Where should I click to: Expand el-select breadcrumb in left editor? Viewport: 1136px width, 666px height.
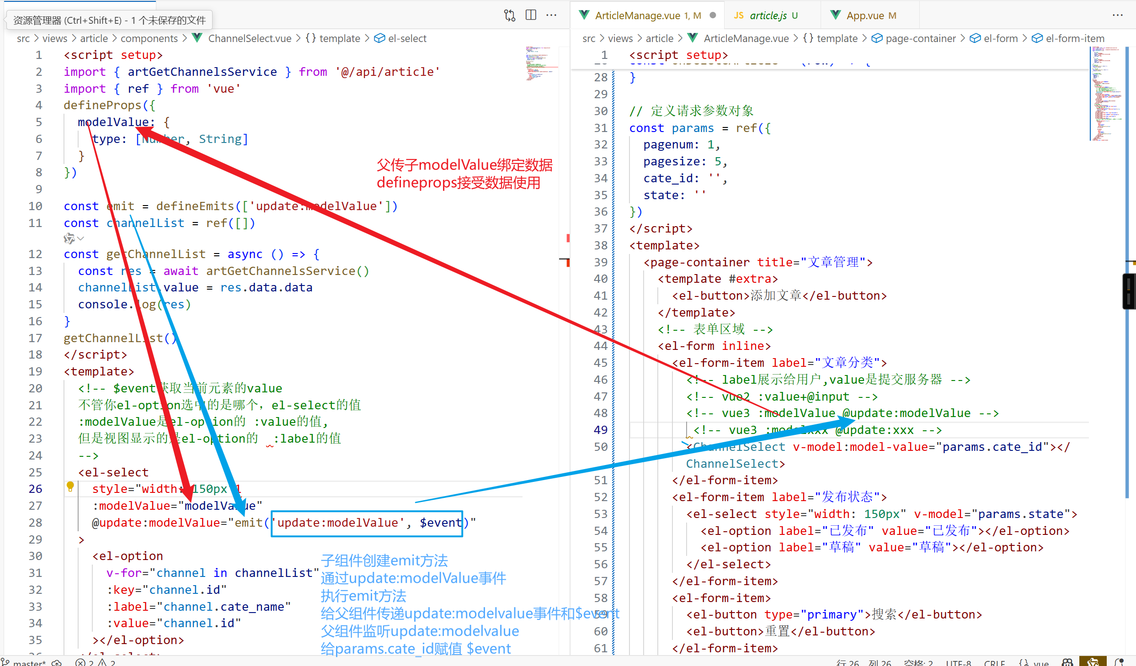(407, 39)
